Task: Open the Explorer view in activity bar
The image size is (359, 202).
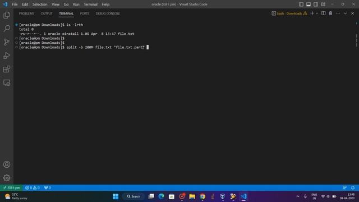Action: click(x=7, y=15)
